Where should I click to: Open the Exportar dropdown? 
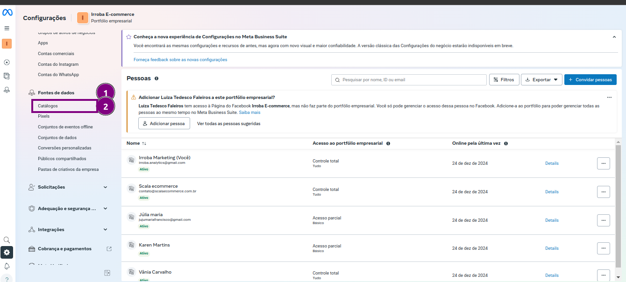pos(541,80)
